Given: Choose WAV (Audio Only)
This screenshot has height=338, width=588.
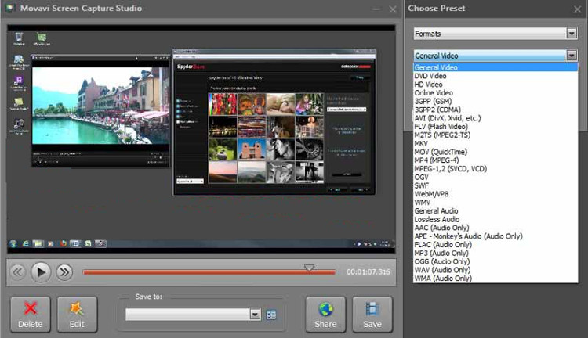Looking at the screenshot, I should pyautogui.click(x=495, y=270).
